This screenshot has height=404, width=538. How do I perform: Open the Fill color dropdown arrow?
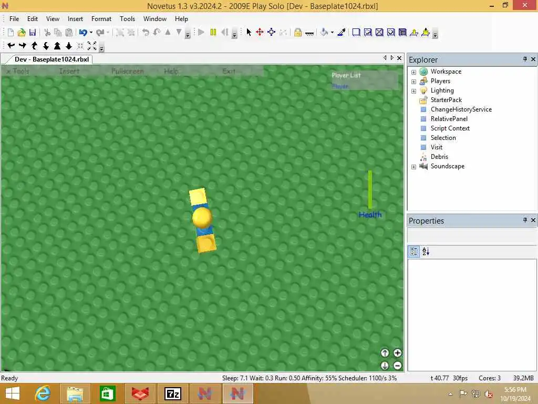pyautogui.click(x=332, y=32)
